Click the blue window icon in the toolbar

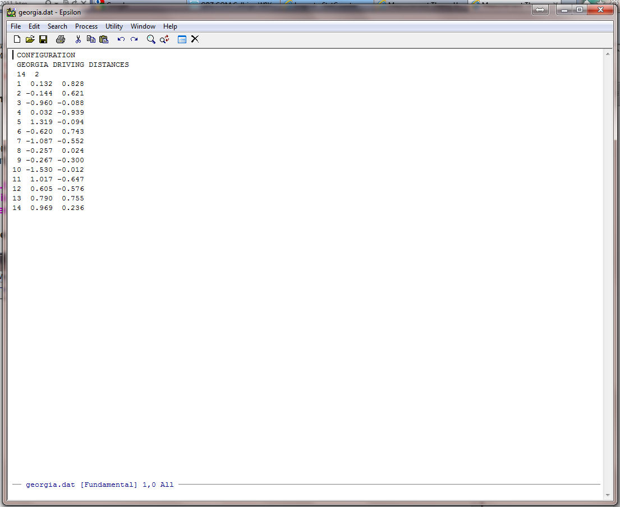coord(182,39)
